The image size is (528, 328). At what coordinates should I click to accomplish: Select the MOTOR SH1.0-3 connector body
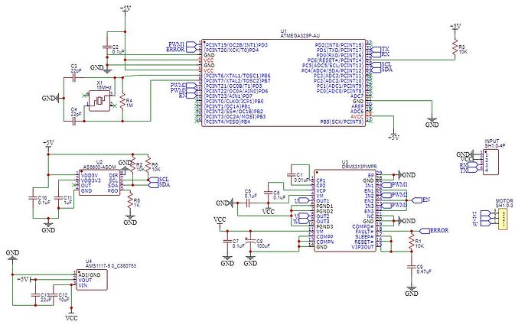pos(503,219)
